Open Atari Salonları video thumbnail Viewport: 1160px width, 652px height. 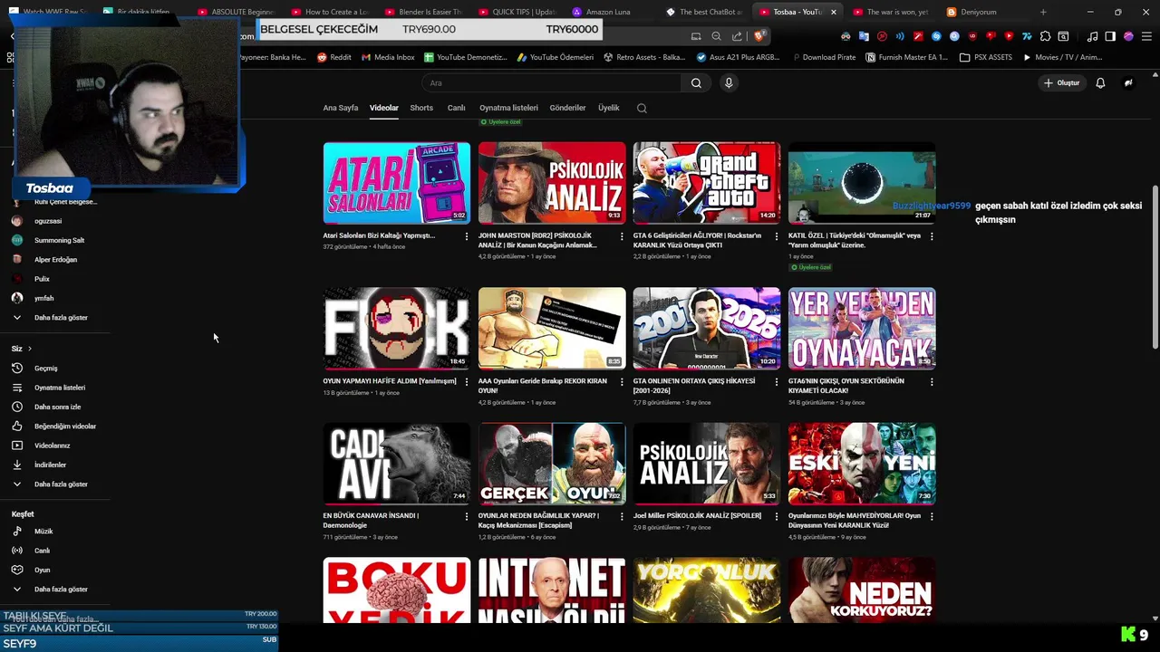[x=397, y=183]
